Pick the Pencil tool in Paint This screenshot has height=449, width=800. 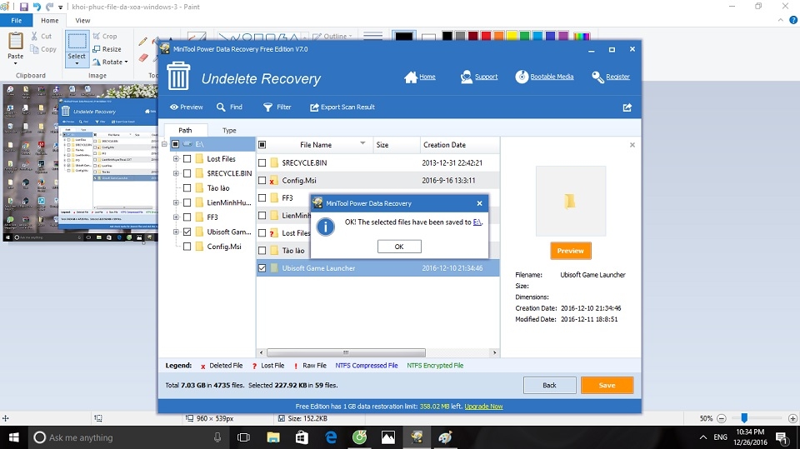click(x=142, y=42)
